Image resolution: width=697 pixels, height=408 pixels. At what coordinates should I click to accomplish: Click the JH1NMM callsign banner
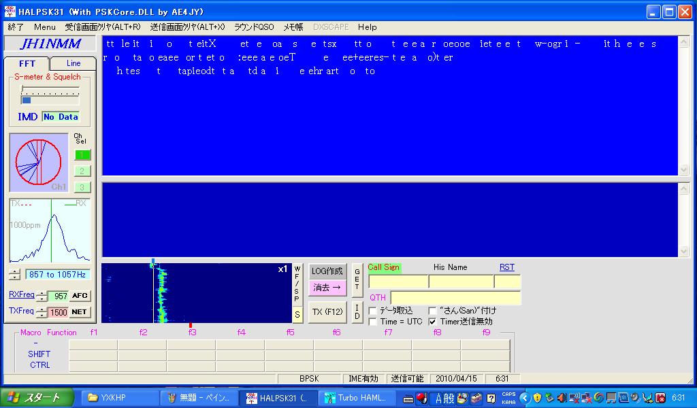[x=50, y=44]
